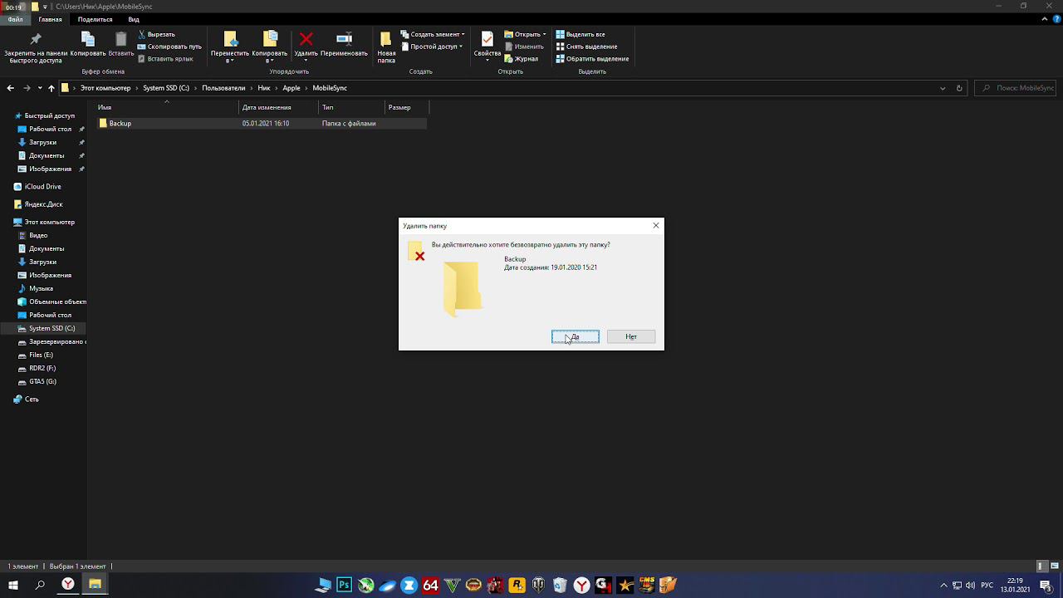Click Apple in the address breadcrumb
The width and height of the screenshot is (1063, 598).
tap(291, 88)
